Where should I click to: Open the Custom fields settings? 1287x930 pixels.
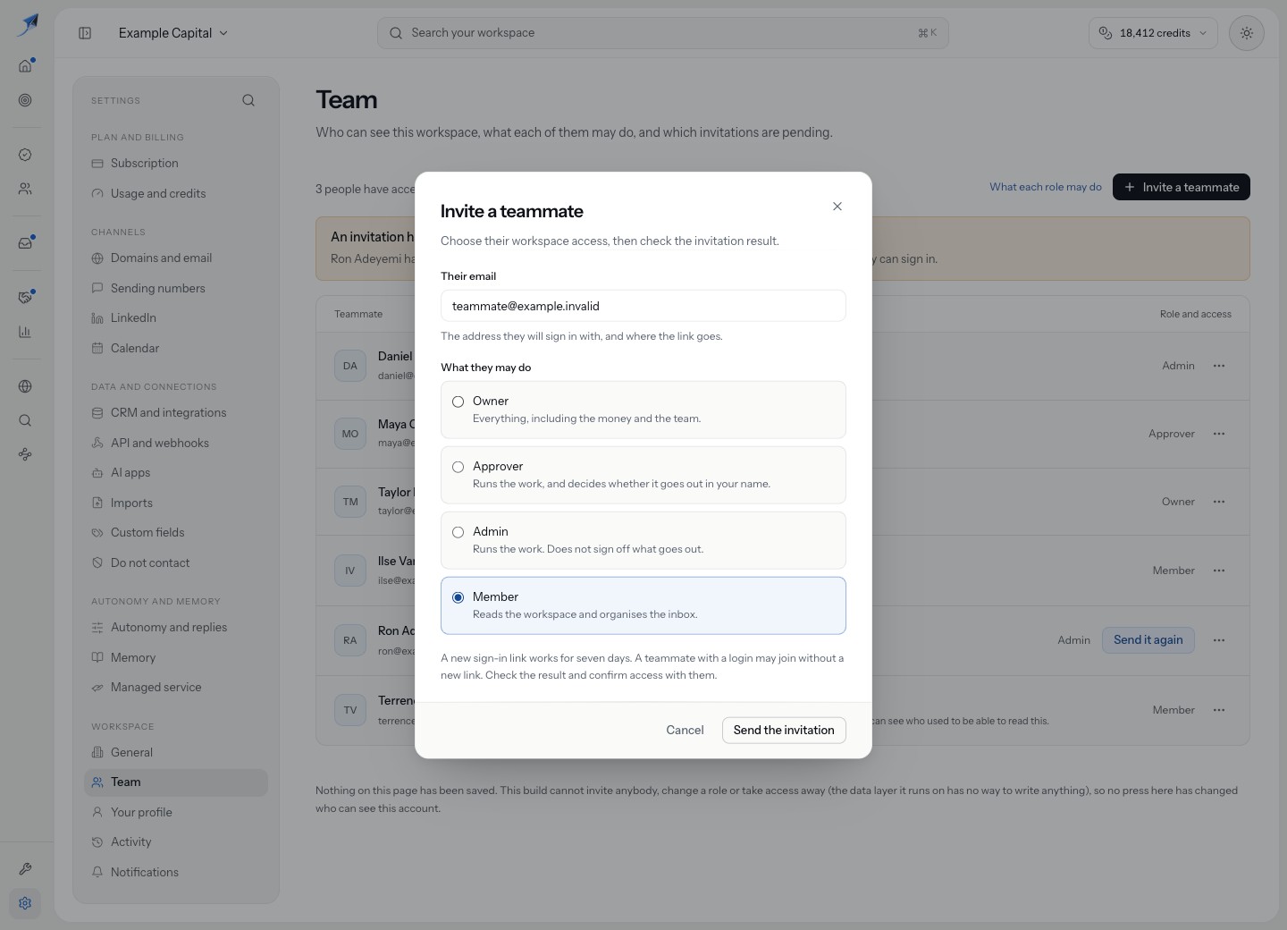click(176, 533)
